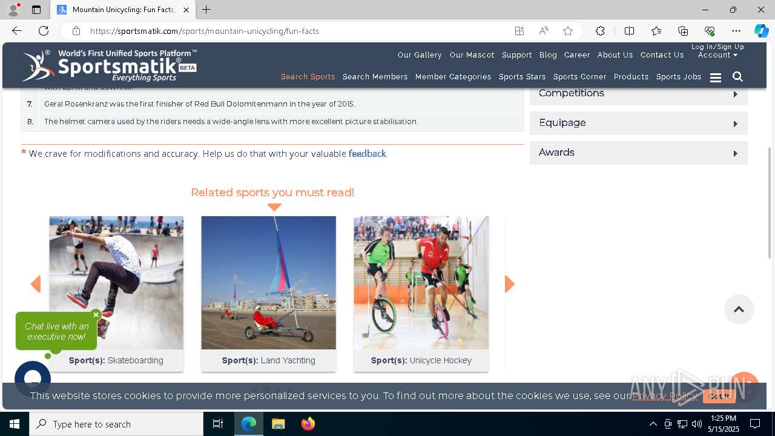Open Member Categories navigation item
The image size is (775, 436).
coord(453,77)
